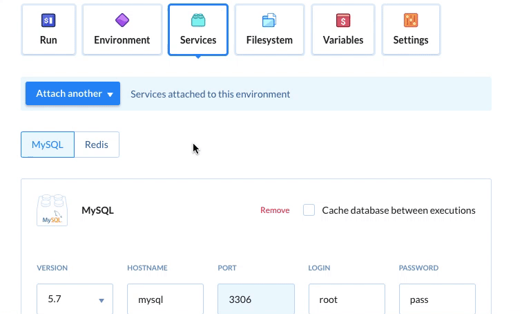Click the Login field containing root

pyautogui.click(x=347, y=300)
